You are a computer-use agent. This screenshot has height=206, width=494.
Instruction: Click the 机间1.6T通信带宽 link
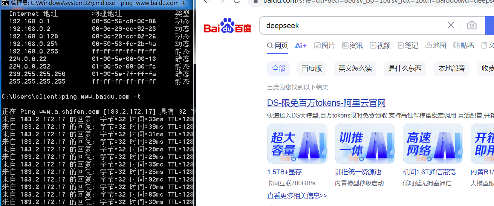pos(429,172)
